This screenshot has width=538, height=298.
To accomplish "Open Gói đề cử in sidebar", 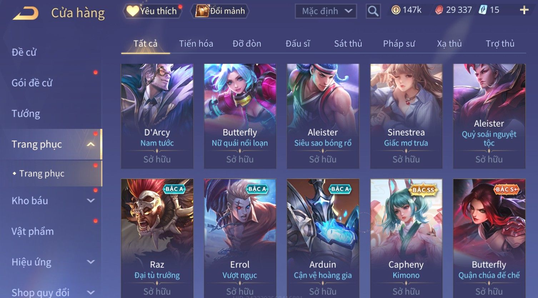I will pos(32,83).
